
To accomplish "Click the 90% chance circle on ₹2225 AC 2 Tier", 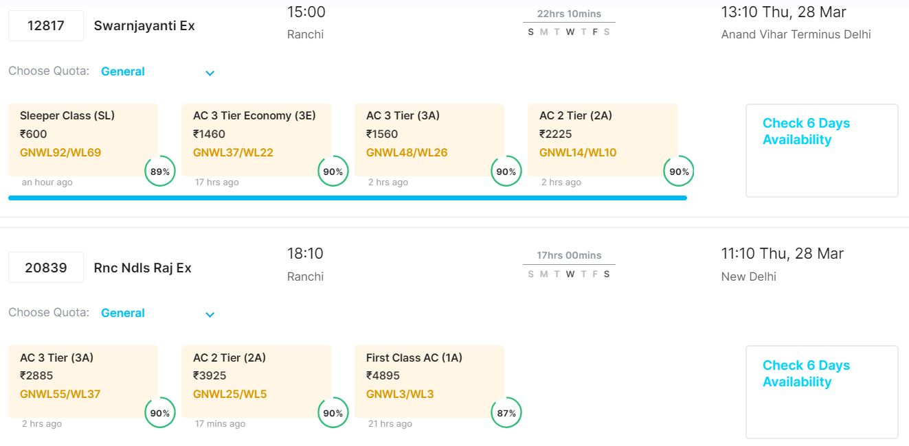I will [x=679, y=172].
